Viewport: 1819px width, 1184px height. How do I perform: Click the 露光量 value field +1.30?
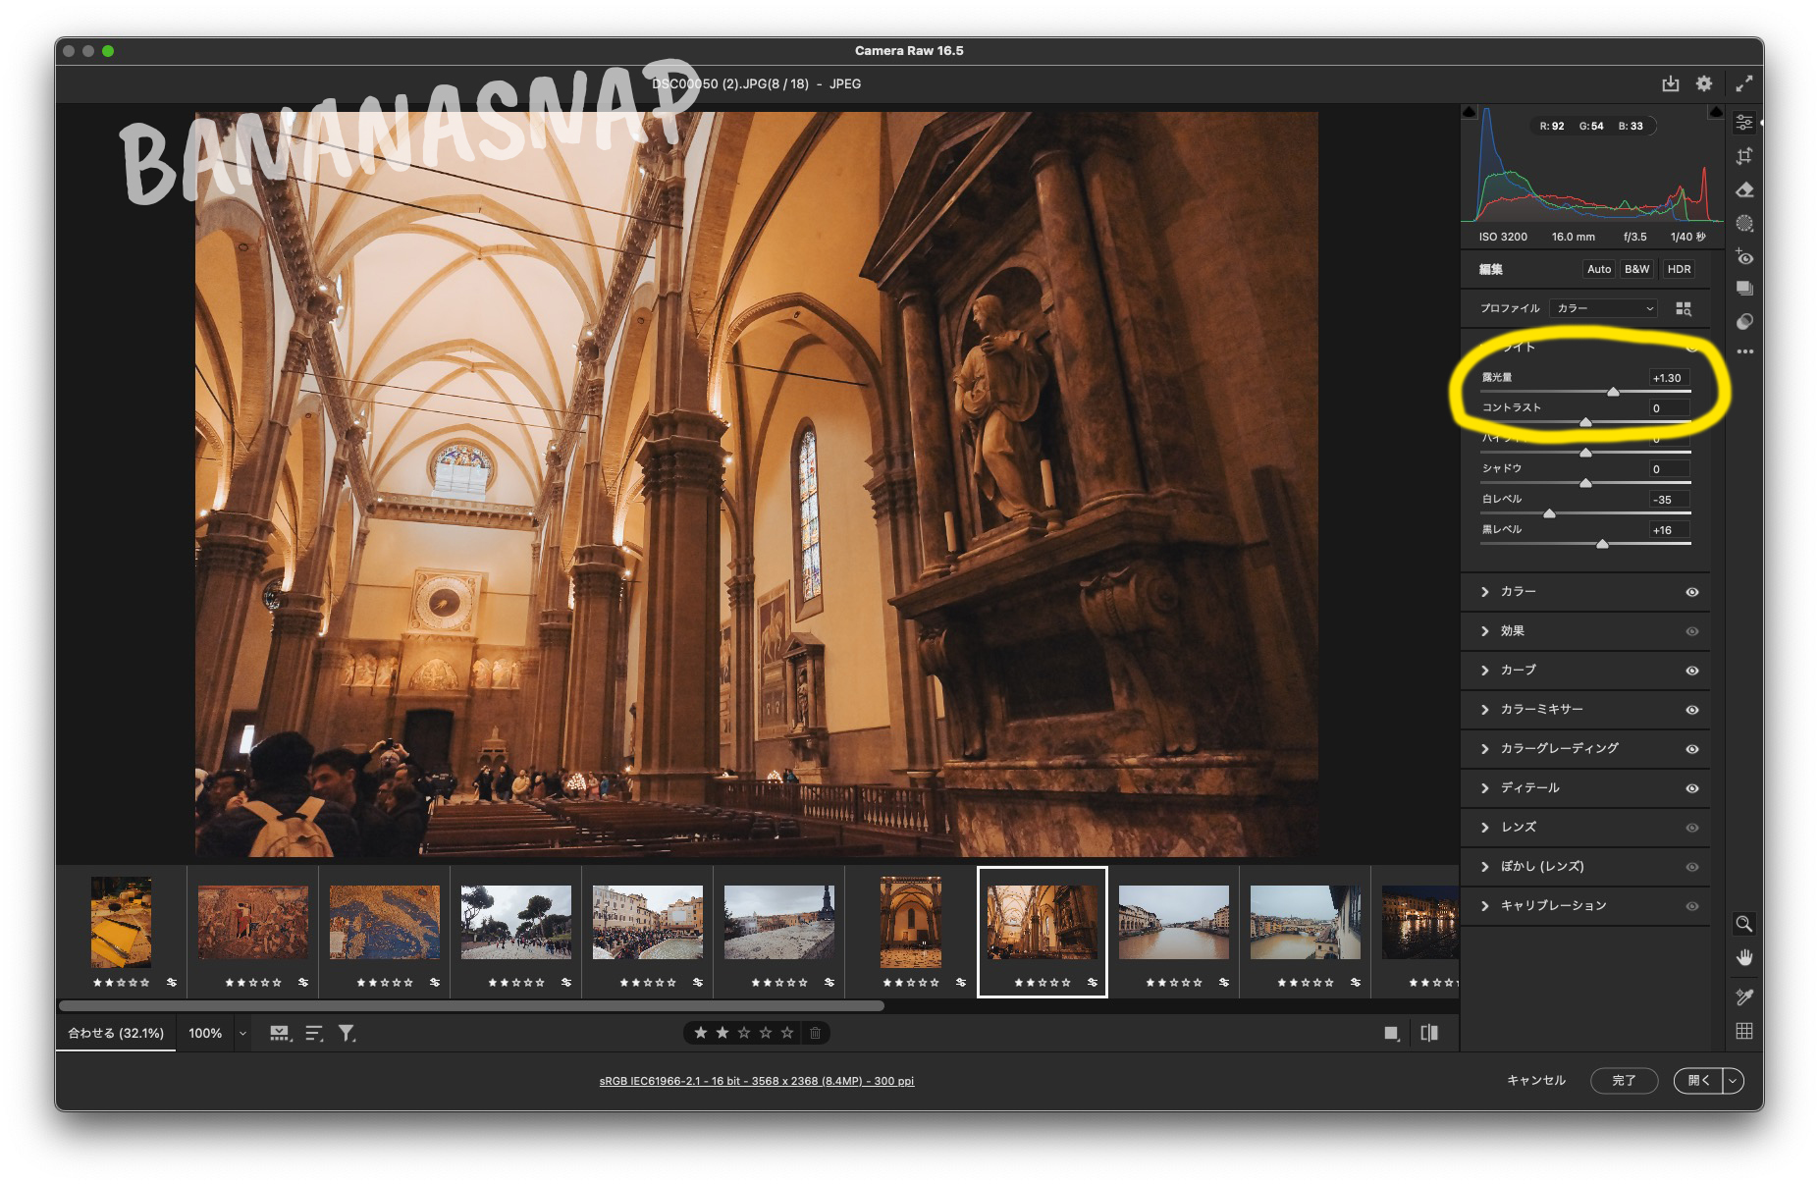1668,378
